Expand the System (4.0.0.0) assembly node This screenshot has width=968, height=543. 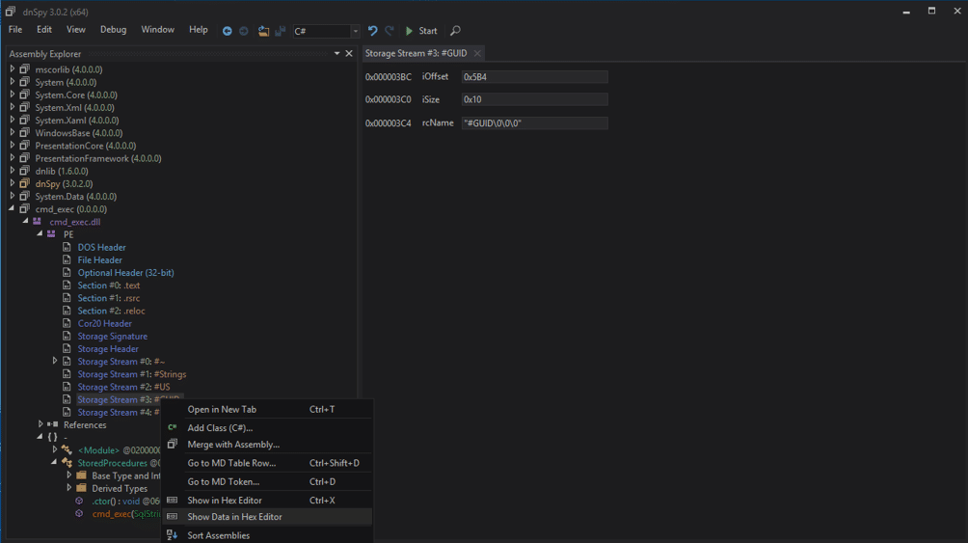coord(13,82)
